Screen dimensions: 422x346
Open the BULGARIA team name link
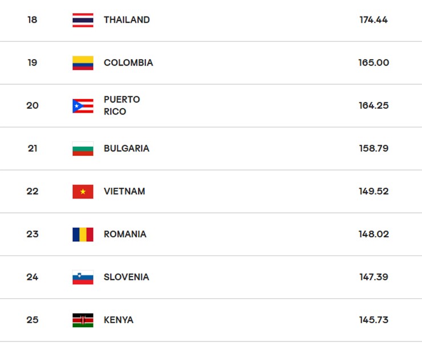(127, 149)
